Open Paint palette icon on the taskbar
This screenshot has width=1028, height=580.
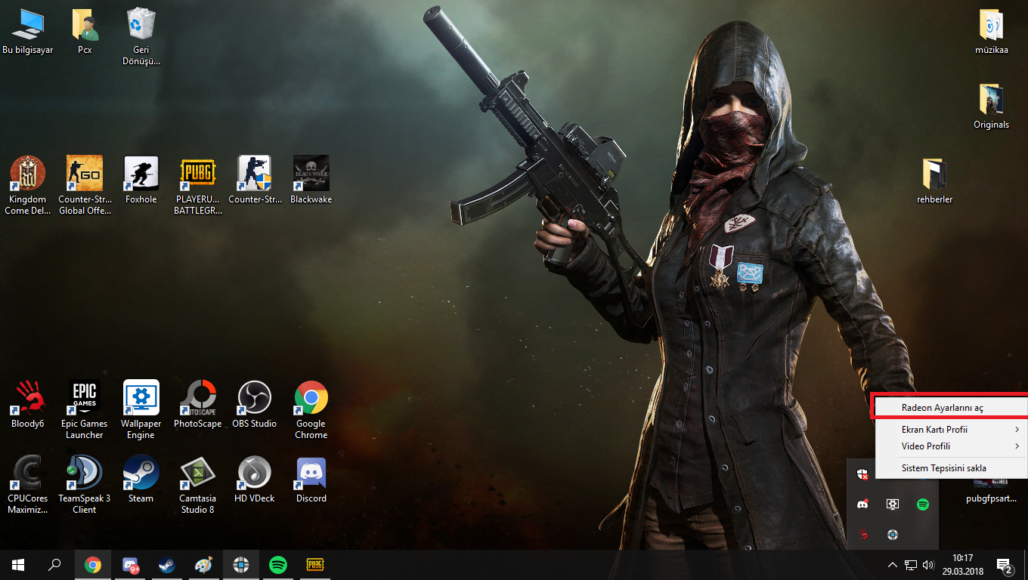tap(204, 565)
